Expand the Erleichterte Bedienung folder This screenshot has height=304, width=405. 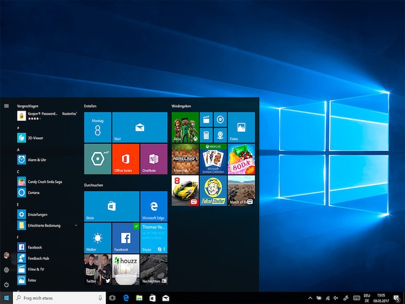coord(76,226)
